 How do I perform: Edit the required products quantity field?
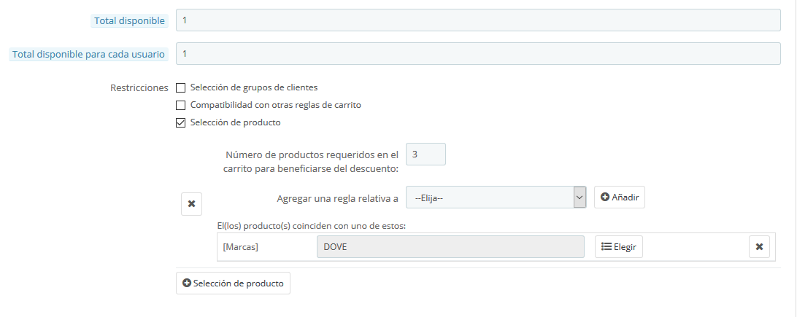425,154
